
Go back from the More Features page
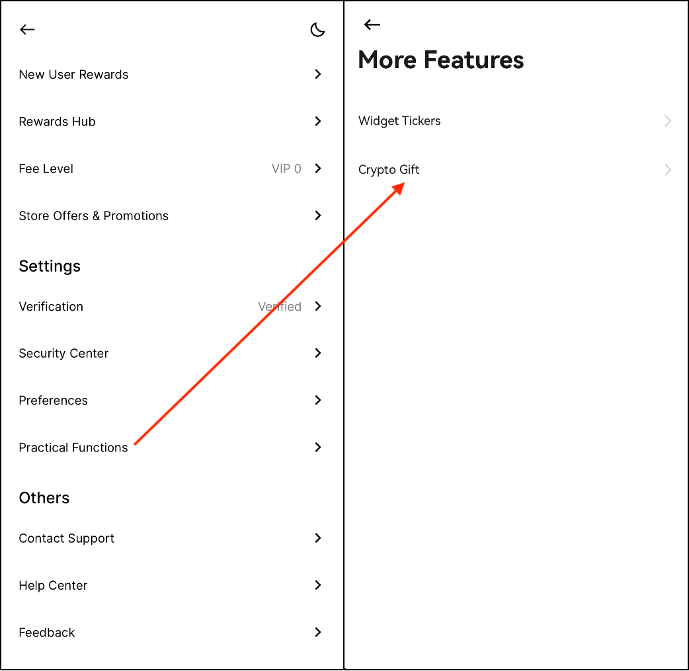click(x=372, y=25)
